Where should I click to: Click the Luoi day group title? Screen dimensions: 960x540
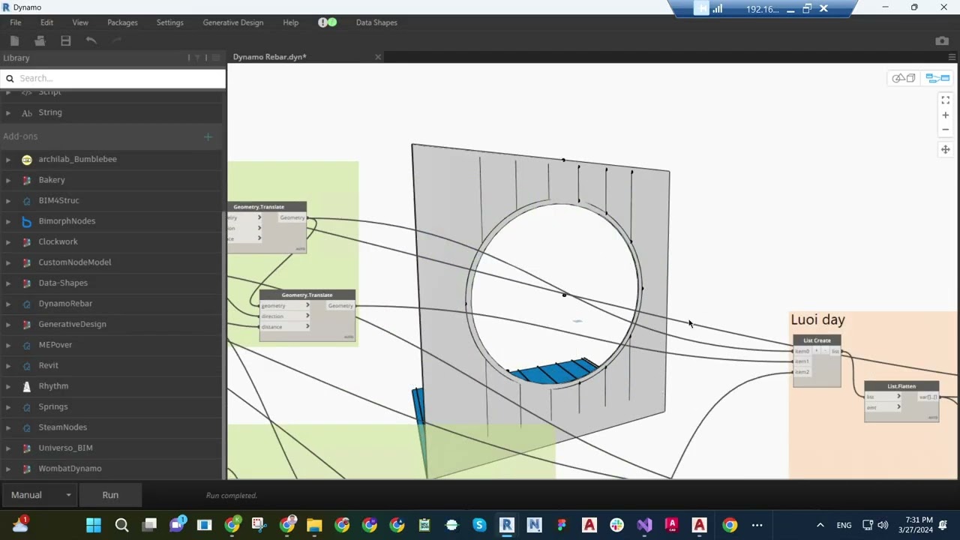tap(817, 319)
